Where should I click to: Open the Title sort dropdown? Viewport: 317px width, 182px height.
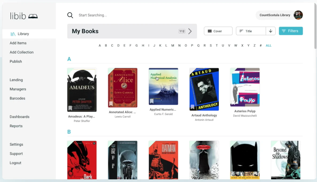251,31
